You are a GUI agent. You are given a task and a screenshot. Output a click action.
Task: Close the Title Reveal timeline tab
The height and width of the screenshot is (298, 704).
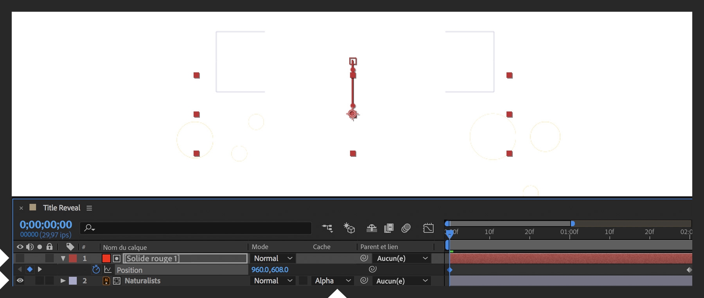[21, 208]
